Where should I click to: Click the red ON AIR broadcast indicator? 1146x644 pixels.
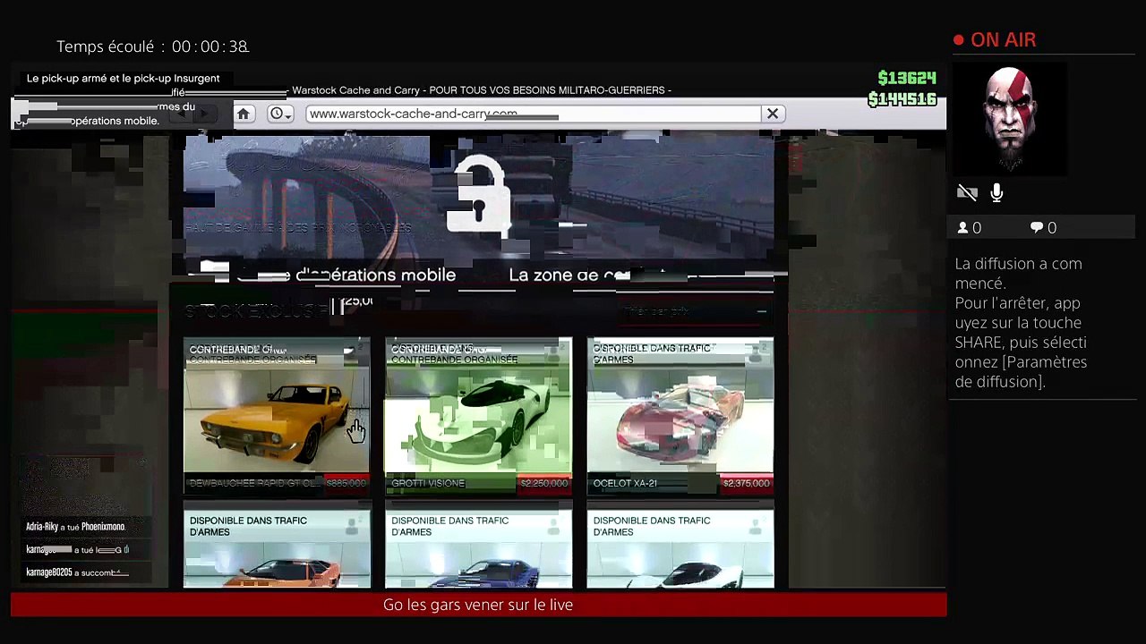click(995, 39)
